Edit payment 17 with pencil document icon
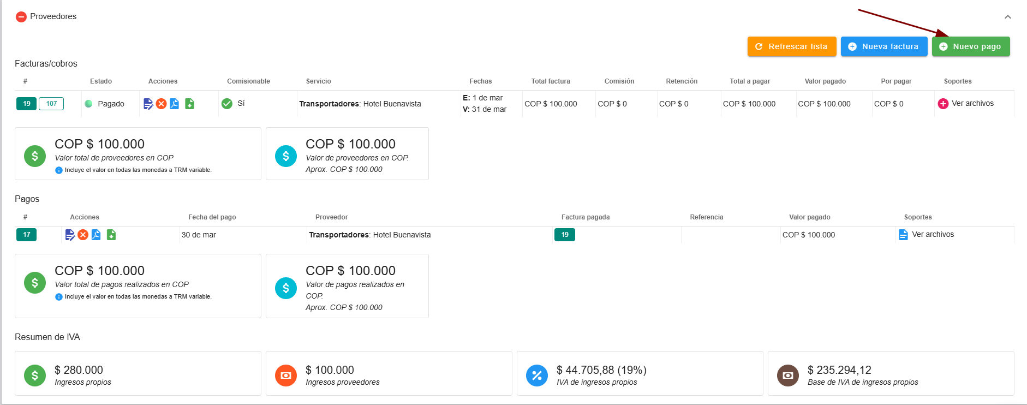This screenshot has height=405, width=1027. coord(70,235)
